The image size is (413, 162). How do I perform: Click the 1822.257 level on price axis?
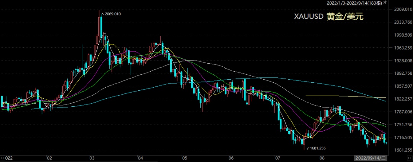pos(402,99)
